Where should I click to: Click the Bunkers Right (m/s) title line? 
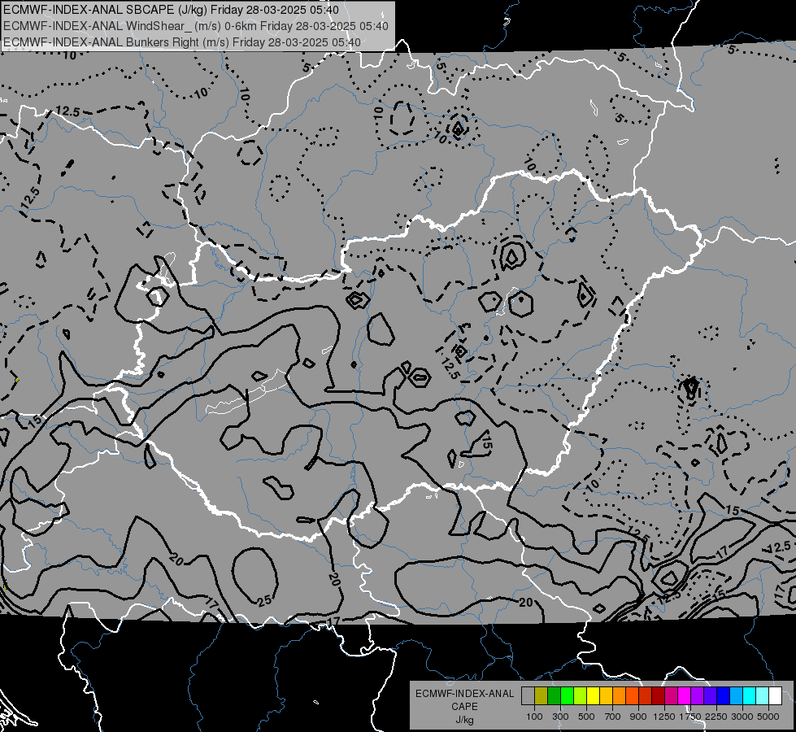tap(182, 42)
